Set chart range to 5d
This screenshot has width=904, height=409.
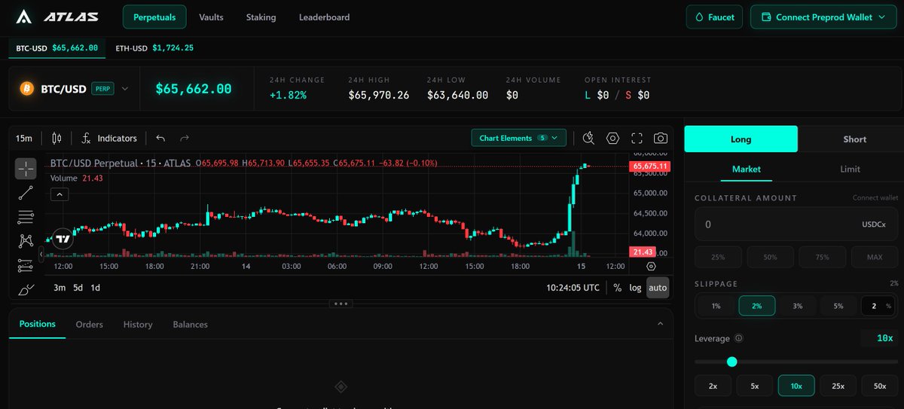[78, 288]
